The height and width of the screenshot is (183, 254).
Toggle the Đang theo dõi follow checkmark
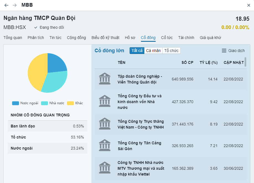click(36, 27)
